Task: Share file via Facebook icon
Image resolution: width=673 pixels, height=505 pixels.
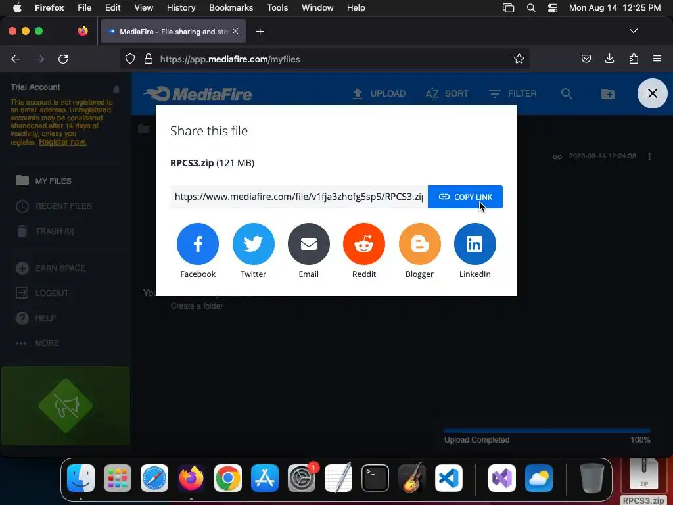Action: (198, 244)
